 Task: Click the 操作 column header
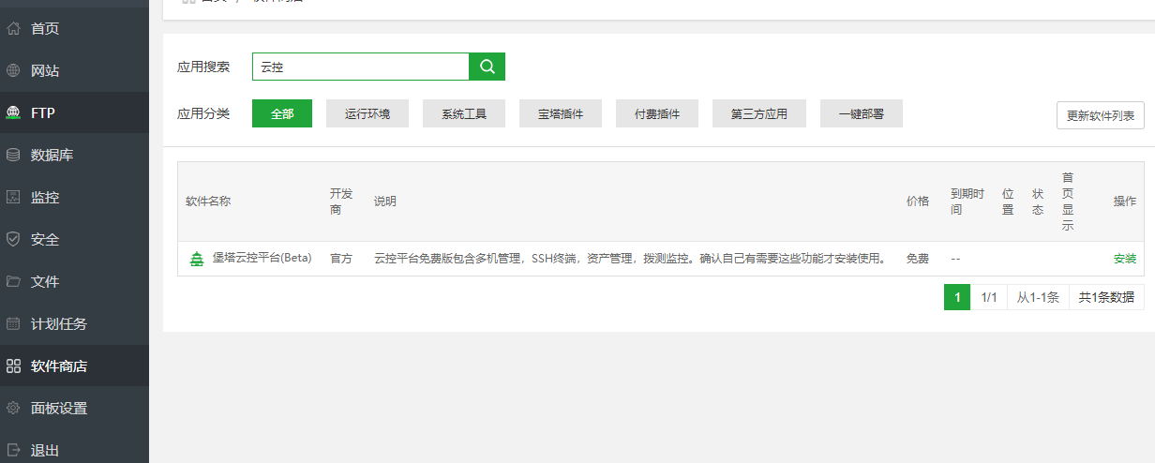pos(1125,202)
